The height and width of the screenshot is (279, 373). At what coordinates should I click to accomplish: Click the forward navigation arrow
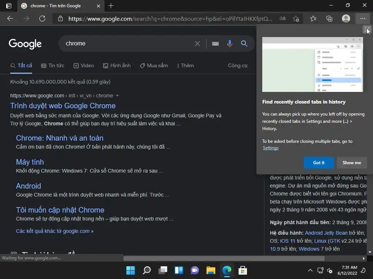tap(26, 19)
